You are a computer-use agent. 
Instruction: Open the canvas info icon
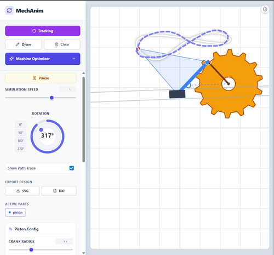coord(265,9)
